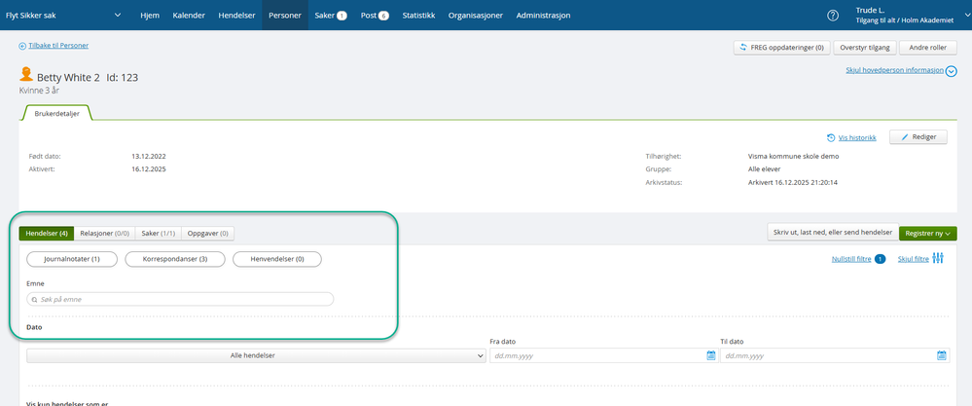Open Vis historikk link
This screenshot has width=972, height=406.
tap(857, 137)
